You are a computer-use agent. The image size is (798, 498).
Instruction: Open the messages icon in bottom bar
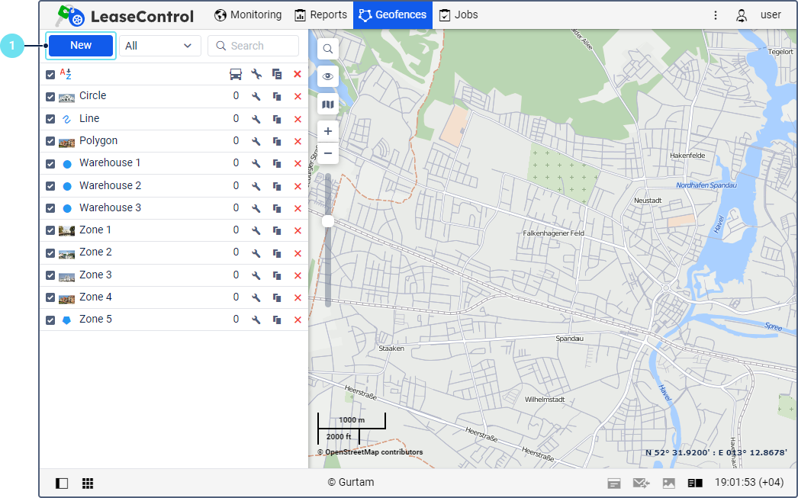pos(642,483)
